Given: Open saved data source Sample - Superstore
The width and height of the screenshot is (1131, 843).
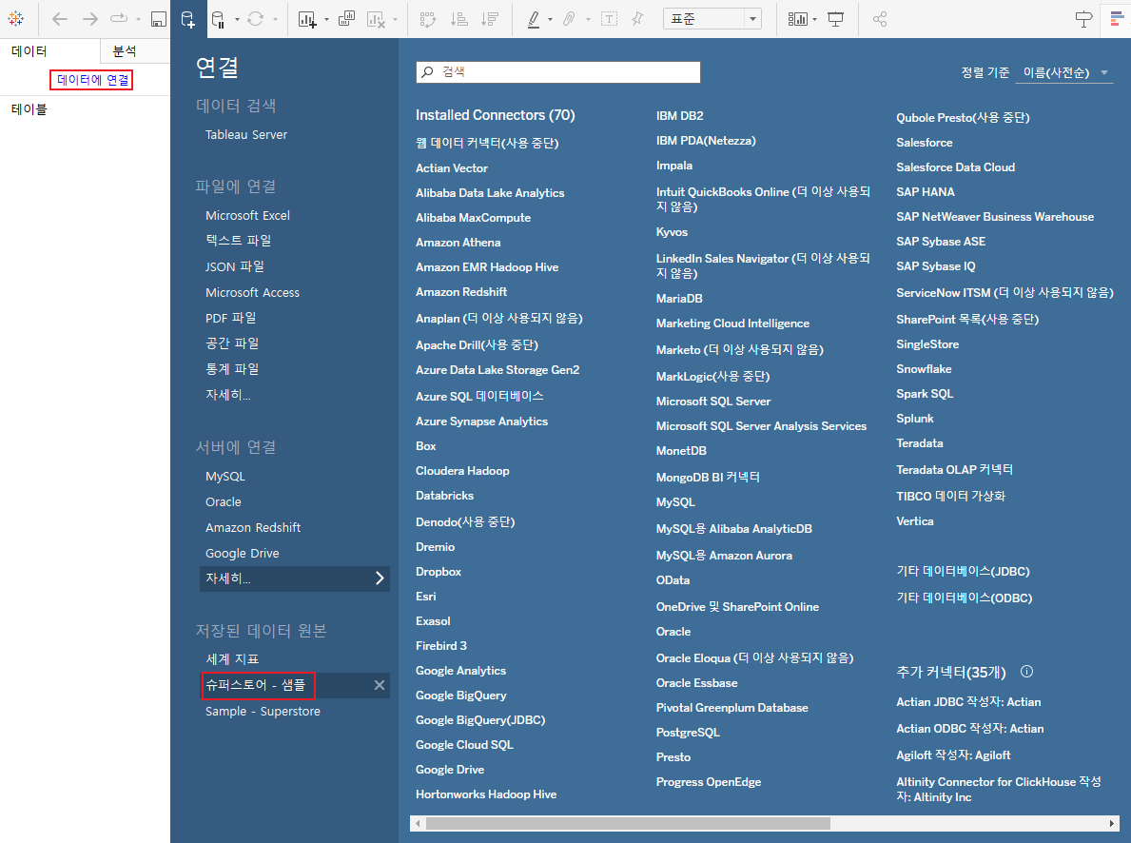Looking at the screenshot, I should click(x=263, y=711).
